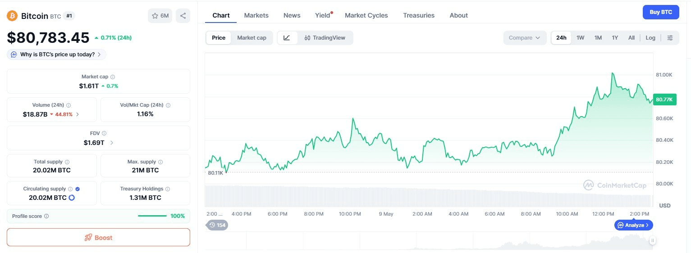Screen dimensions: 691x253
Task: Expand the Volume (24h) details chevron
Action: [78, 114]
